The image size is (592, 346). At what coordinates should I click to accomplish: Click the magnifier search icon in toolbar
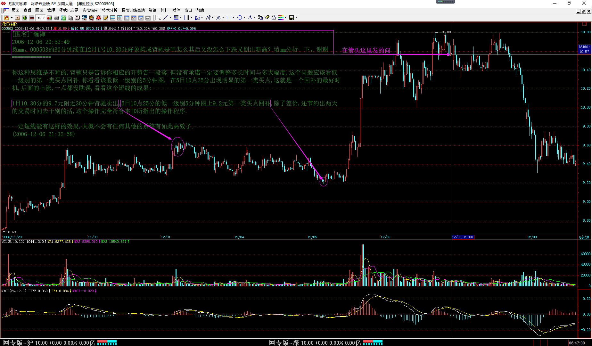[84, 18]
